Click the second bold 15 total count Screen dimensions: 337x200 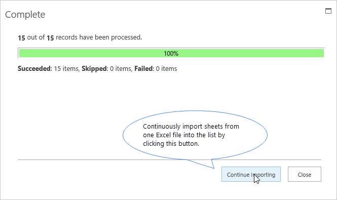pos(50,38)
